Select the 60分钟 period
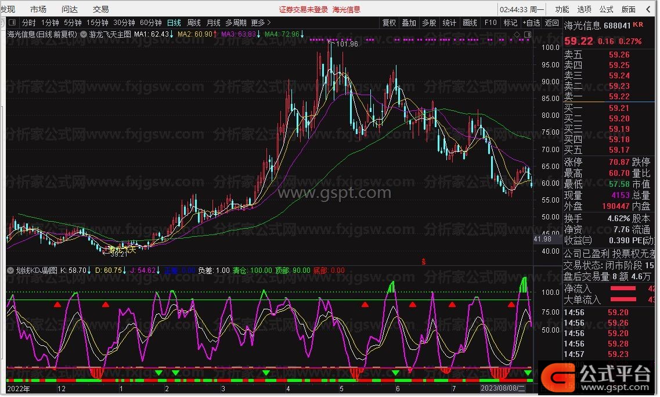Image resolution: width=660 pixels, height=397 pixels. (x=151, y=23)
